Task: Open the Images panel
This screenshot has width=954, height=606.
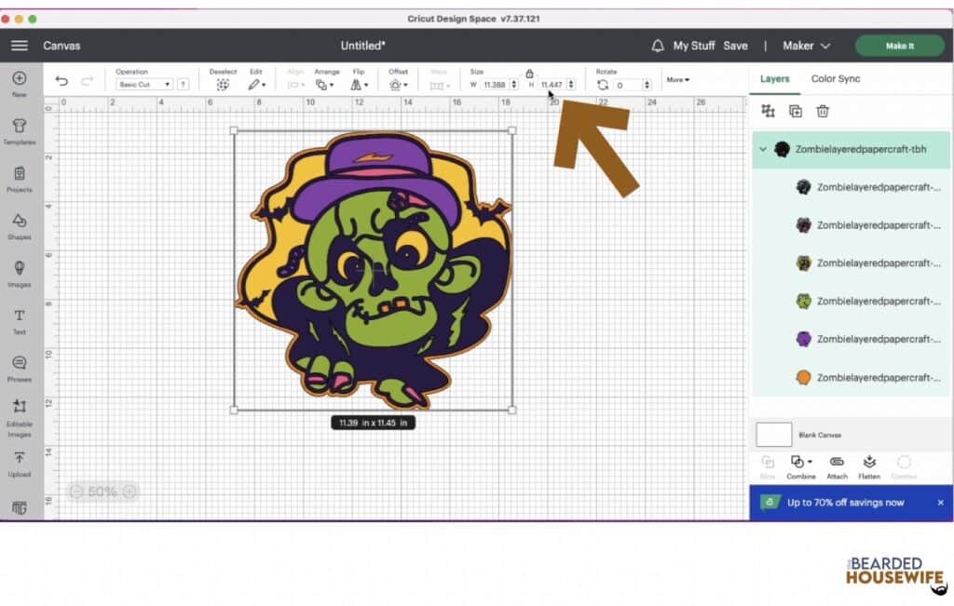Action: tap(19, 273)
